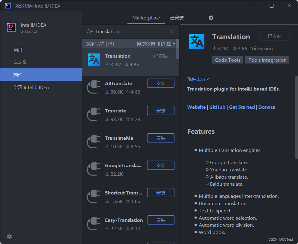Select the GoogleTranslation plugin icon
This screenshot has width=298, height=244.
pyautogui.click(x=94, y=169)
